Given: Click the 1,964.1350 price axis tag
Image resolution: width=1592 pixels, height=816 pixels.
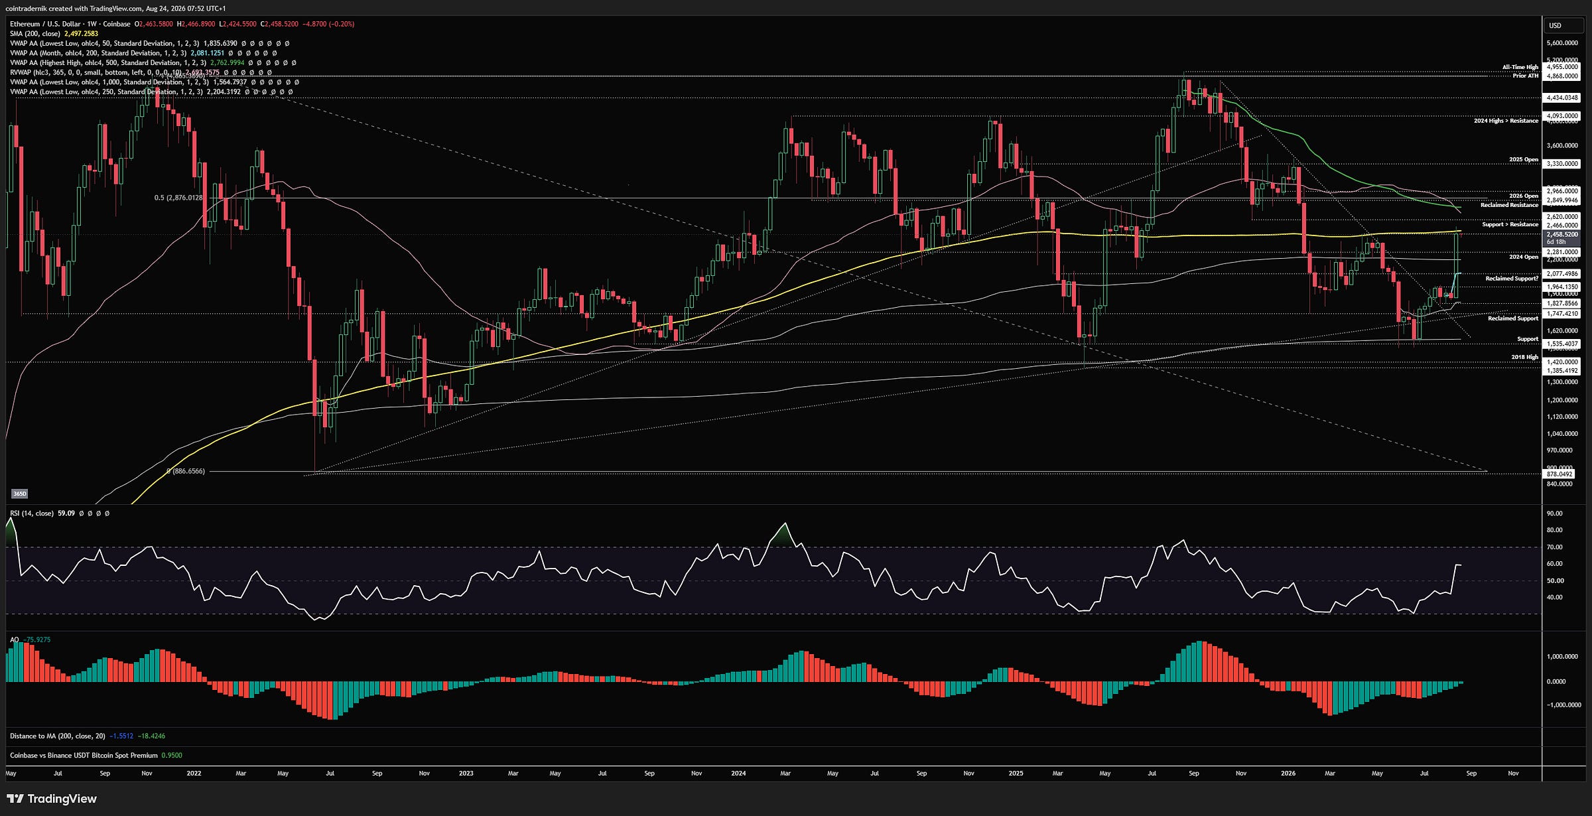Looking at the screenshot, I should (x=1562, y=287).
